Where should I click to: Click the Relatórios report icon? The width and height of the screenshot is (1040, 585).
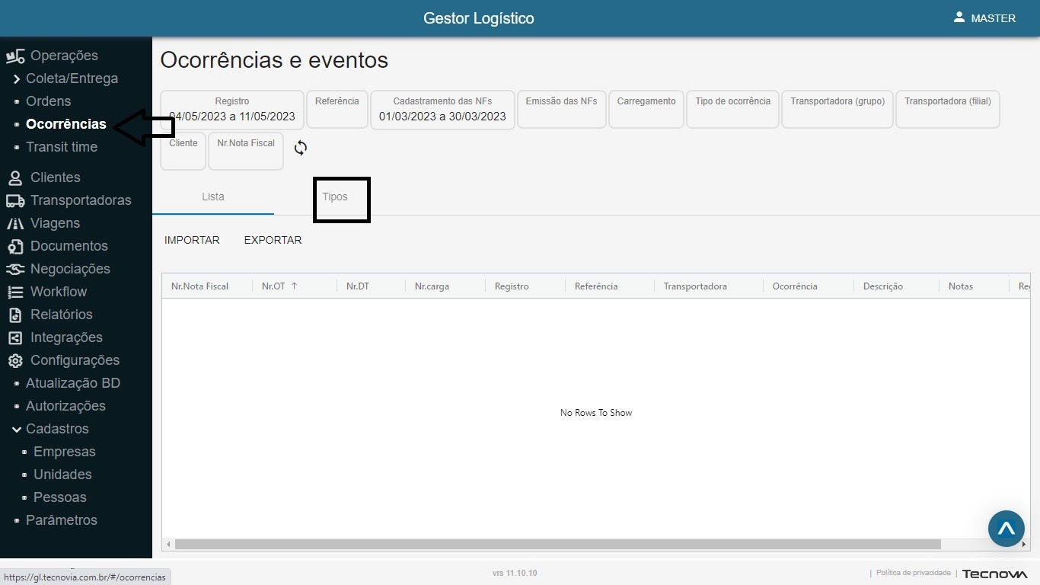tap(14, 315)
